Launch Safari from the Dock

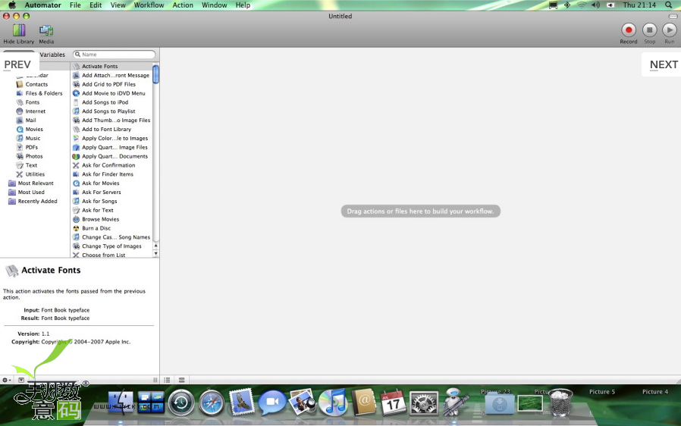(x=212, y=403)
